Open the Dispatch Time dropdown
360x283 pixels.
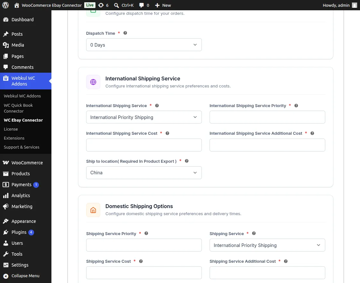coord(144,45)
